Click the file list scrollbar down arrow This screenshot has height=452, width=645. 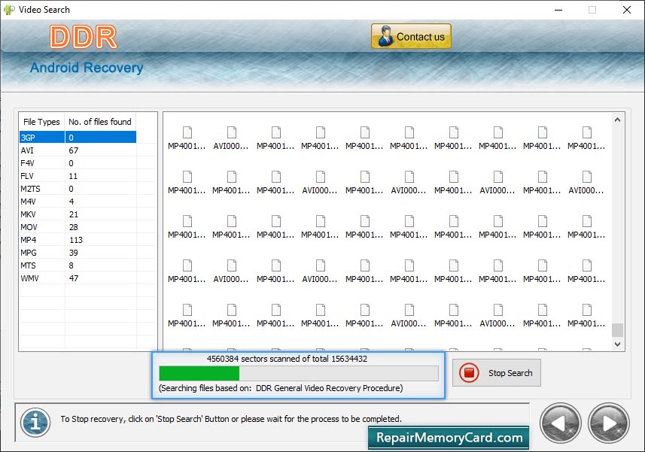click(x=617, y=344)
